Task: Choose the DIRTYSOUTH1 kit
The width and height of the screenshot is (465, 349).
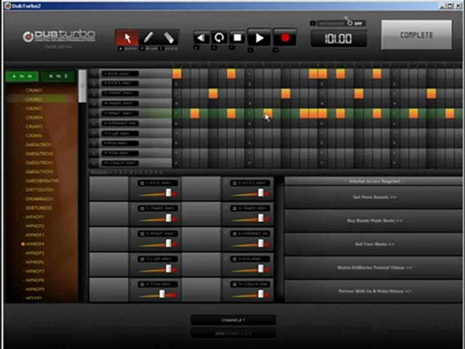Action: click(40, 190)
